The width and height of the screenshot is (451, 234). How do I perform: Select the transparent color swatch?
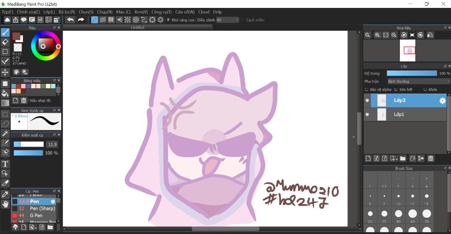point(18,47)
